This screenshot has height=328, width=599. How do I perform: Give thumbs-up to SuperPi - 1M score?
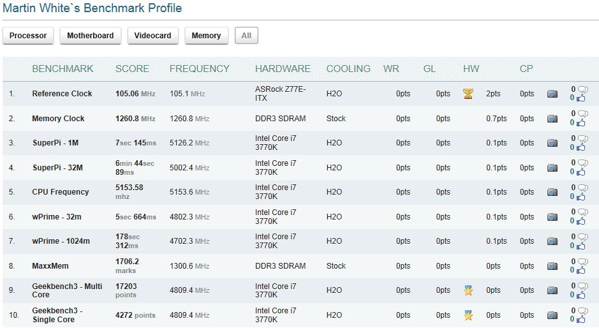(x=581, y=147)
